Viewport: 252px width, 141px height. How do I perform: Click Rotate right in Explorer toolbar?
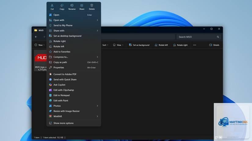pyautogui.click(x=180, y=45)
